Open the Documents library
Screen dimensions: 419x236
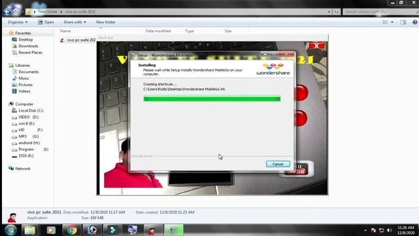(29, 71)
